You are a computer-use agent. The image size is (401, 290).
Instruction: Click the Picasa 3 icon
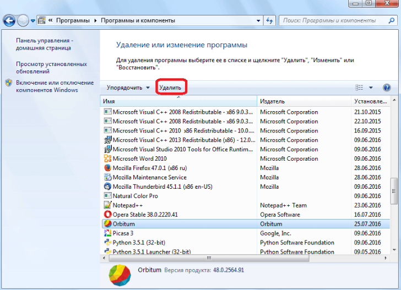[107, 233]
